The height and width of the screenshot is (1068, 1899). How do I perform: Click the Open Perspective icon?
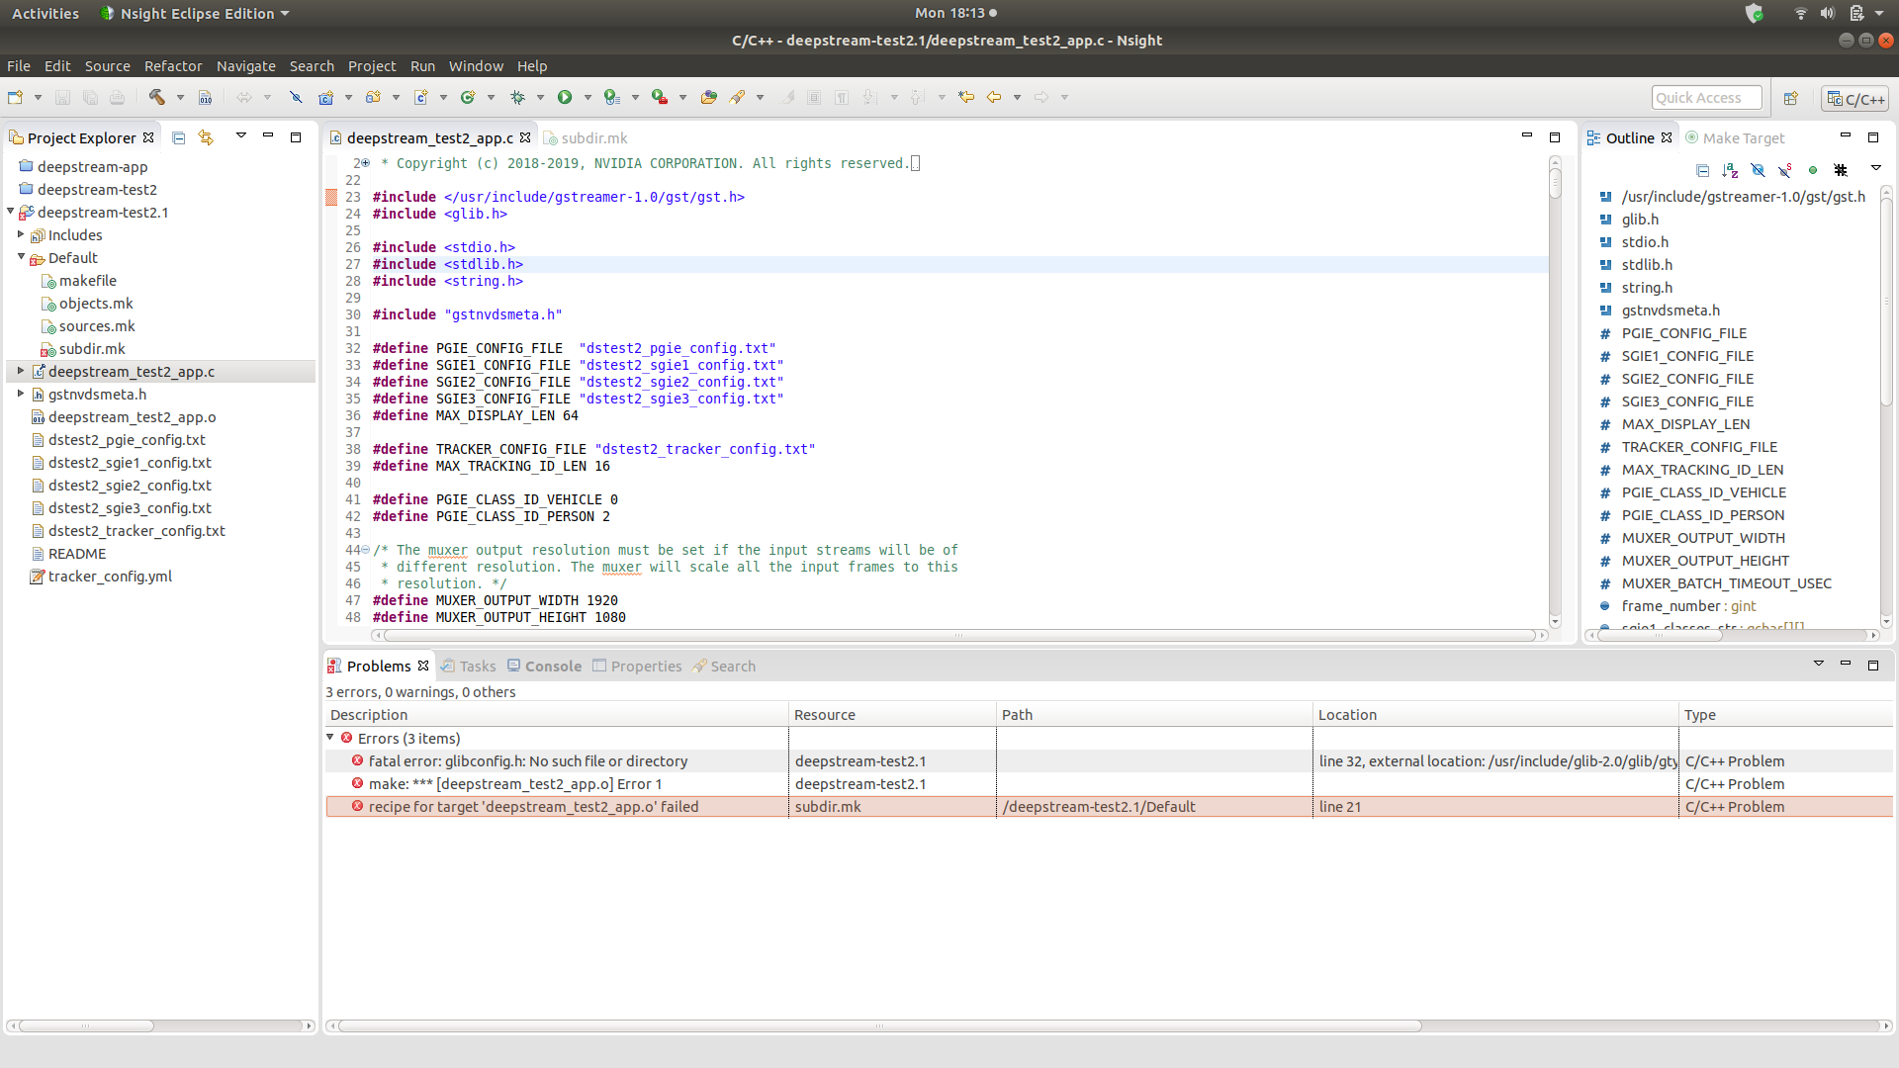click(x=1790, y=98)
